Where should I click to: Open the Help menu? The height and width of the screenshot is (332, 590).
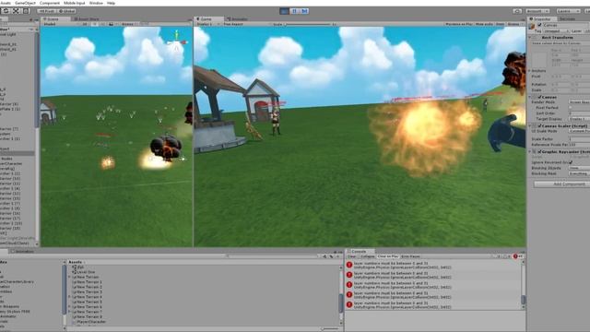pyautogui.click(x=111, y=3)
